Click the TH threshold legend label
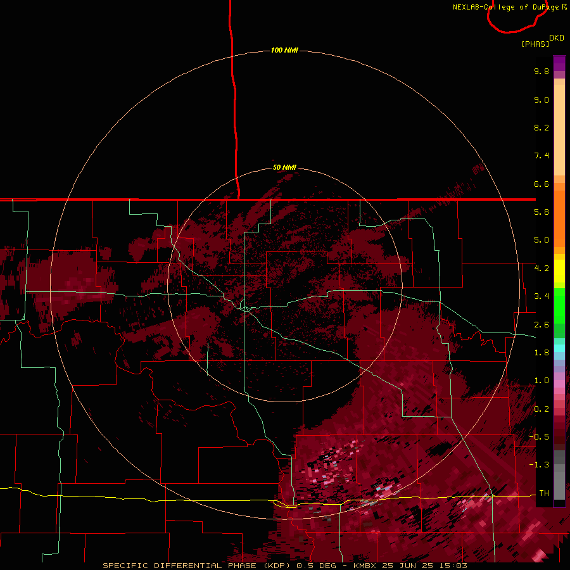This screenshot has height=570, width=570. [x=544, y=493]
